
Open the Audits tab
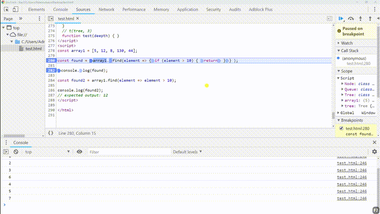(x=235, y=10)
